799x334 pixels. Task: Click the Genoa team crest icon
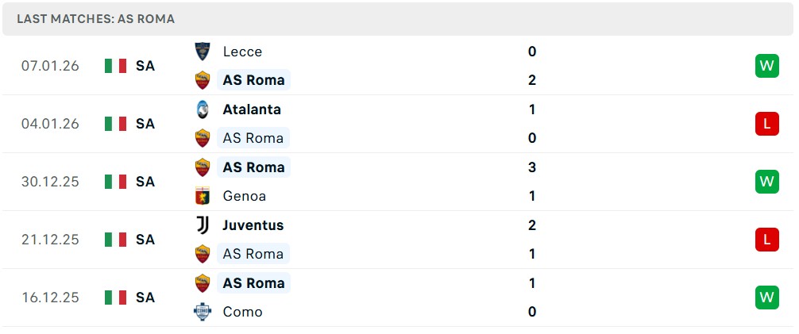203,196
